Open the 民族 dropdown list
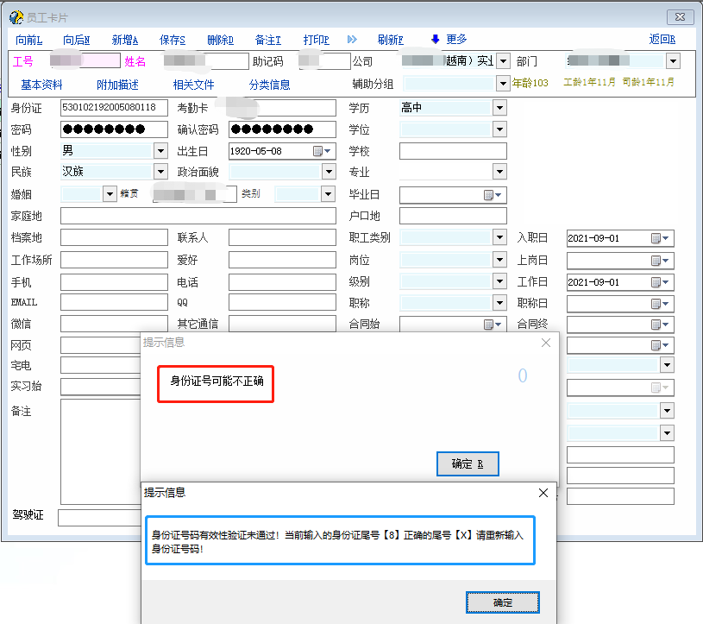The height and width of the screenshot is (624, 703). pos(160,172)
